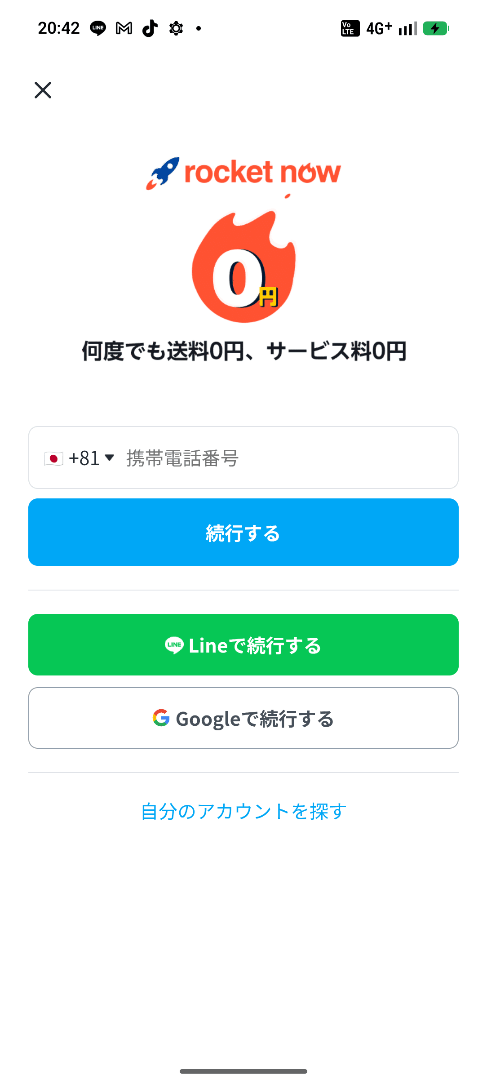This screenshot has width=487, height=1084.
Task: Tap the Gmail notification status icon
Action: coord(124,28)
